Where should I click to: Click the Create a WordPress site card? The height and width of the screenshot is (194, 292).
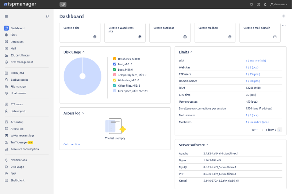pyautogui.click(x=125, y=32)
